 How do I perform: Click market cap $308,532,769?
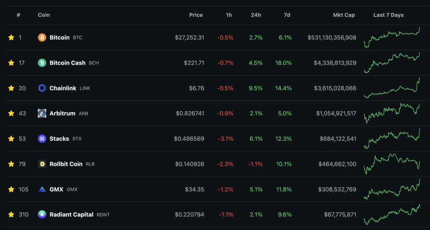coord(337,189)
